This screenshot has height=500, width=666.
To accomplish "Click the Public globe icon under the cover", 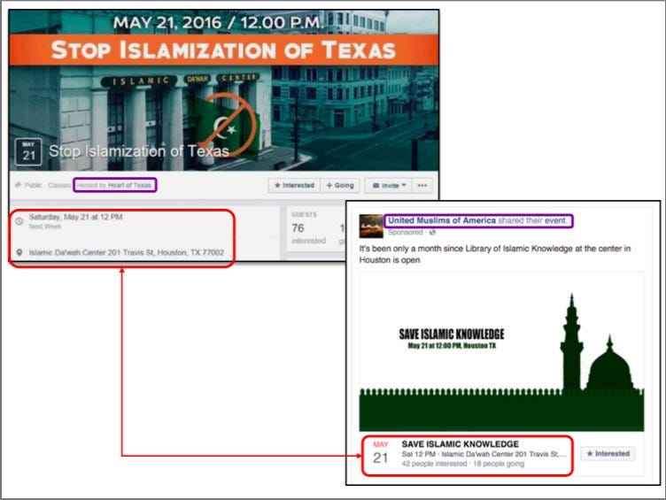I will click(18, 185).
